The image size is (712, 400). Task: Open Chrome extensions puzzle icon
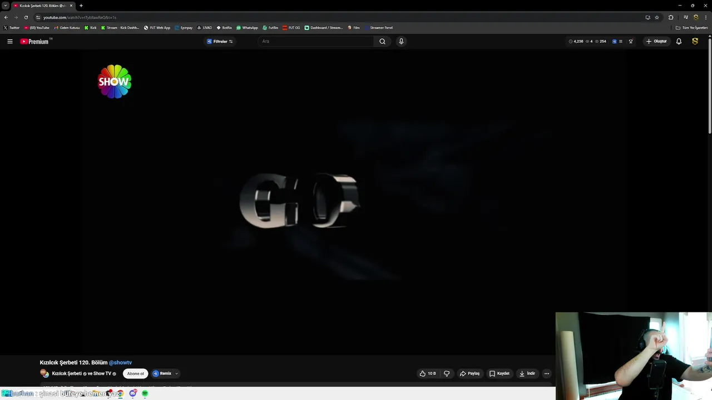click(671, 17)
